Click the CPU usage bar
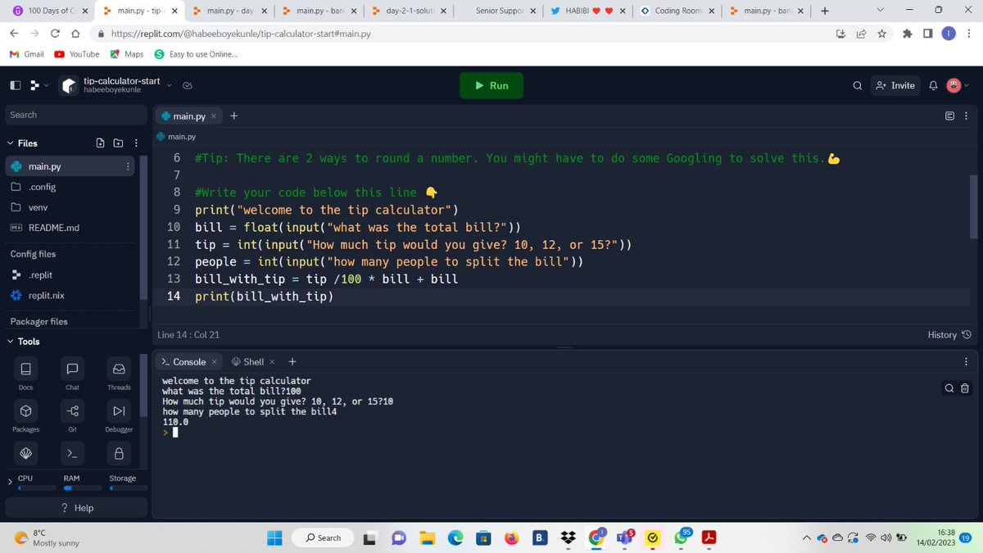The height and width of the screenshot is (553, 983). coord(37,488)
